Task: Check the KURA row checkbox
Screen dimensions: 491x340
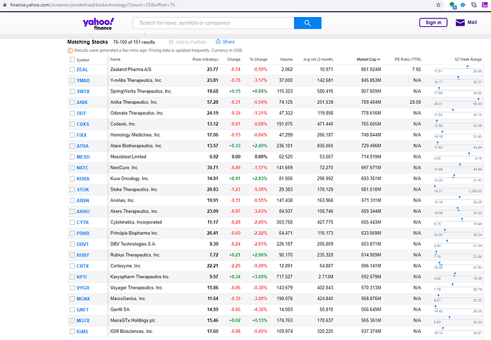Action: [x=73, y=179]
